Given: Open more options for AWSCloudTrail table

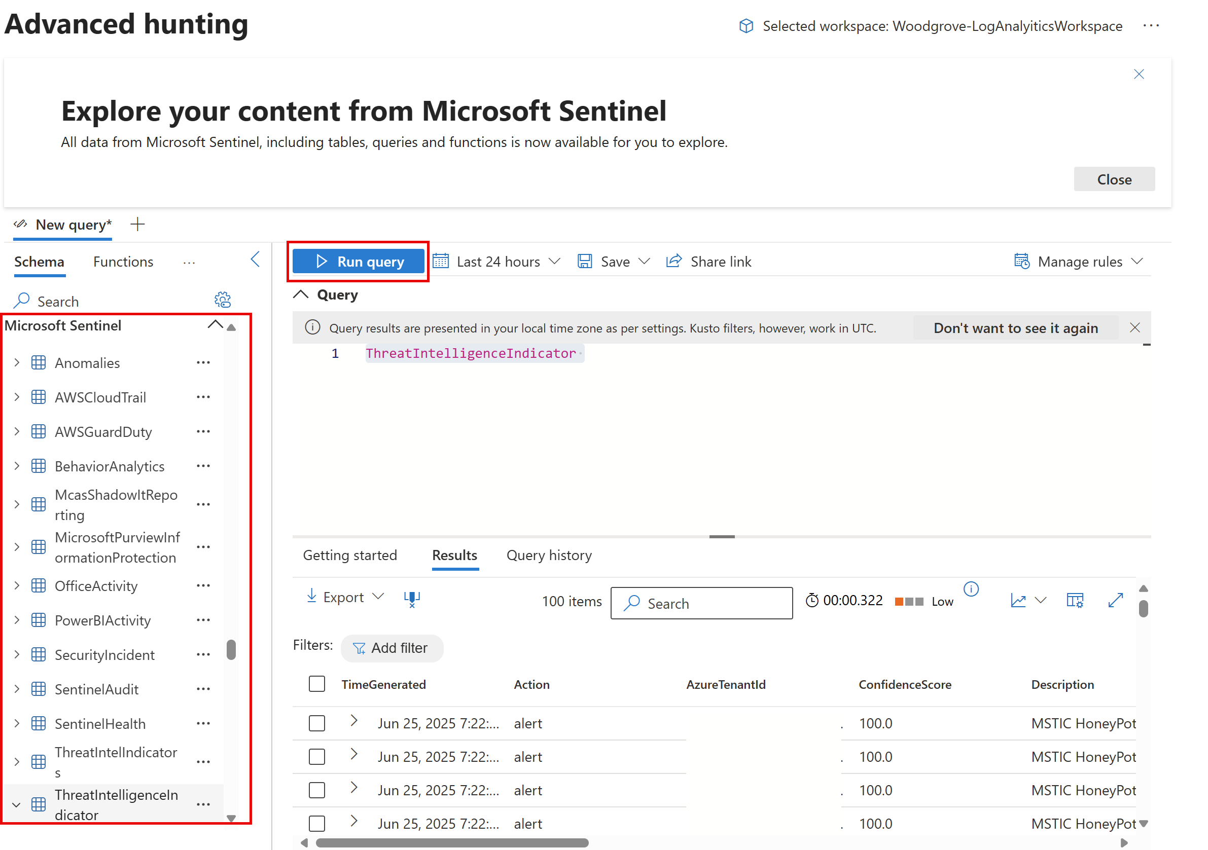Looking at the screenshot, I should point(203,397).
